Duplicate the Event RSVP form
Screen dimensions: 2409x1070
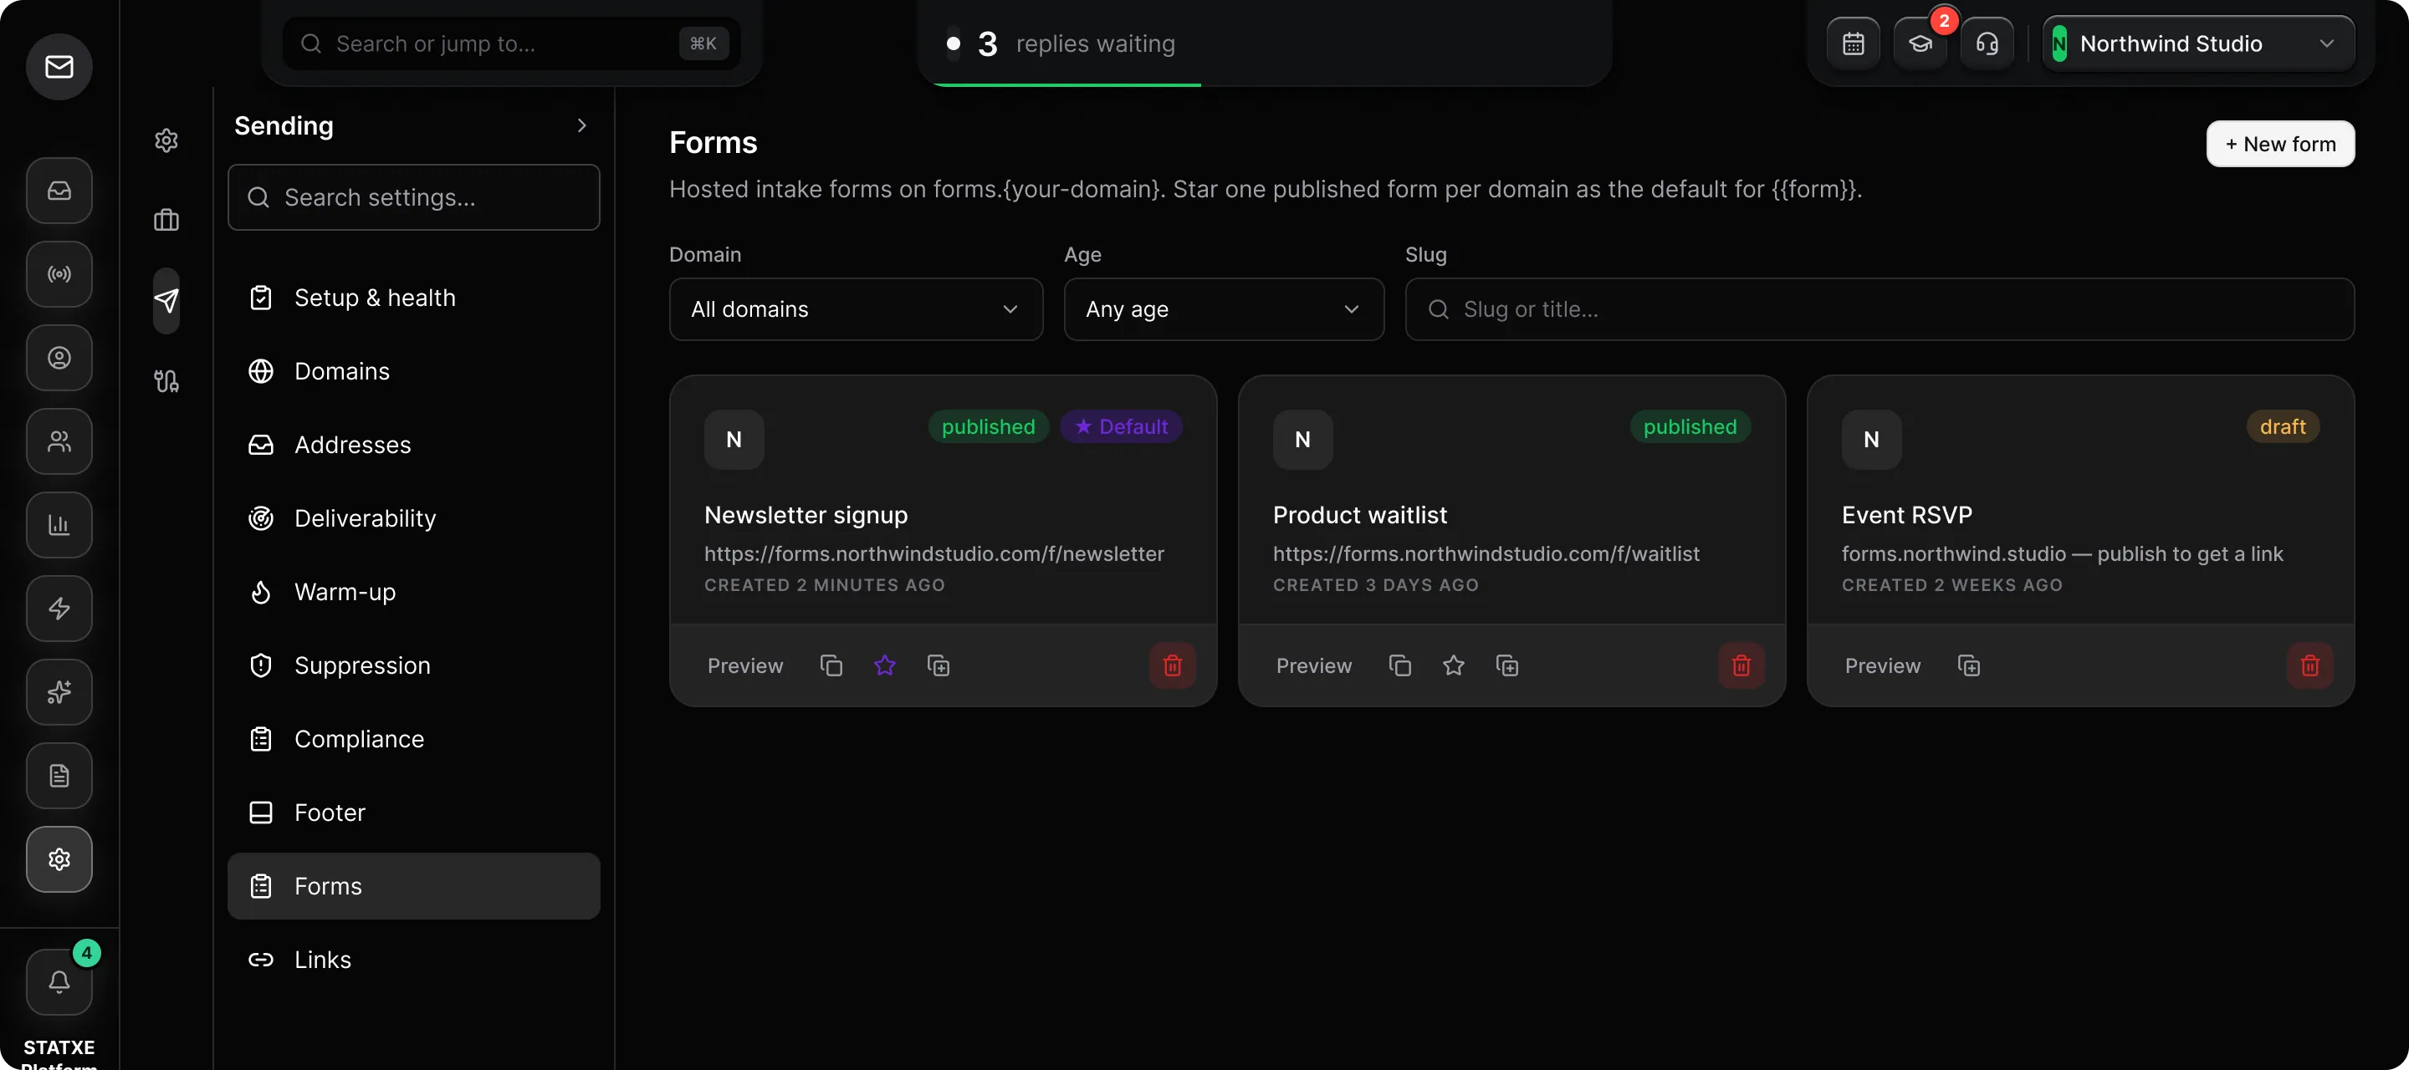tap(1968, 665)
